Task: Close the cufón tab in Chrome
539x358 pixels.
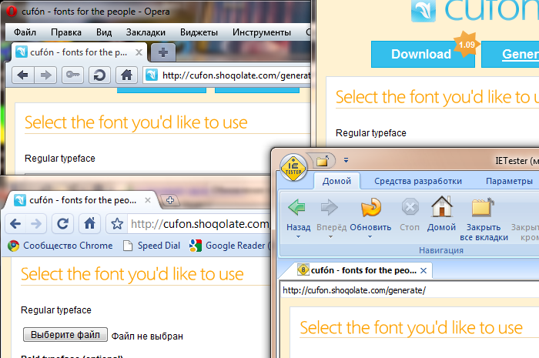Action: (x=148, y=200)
